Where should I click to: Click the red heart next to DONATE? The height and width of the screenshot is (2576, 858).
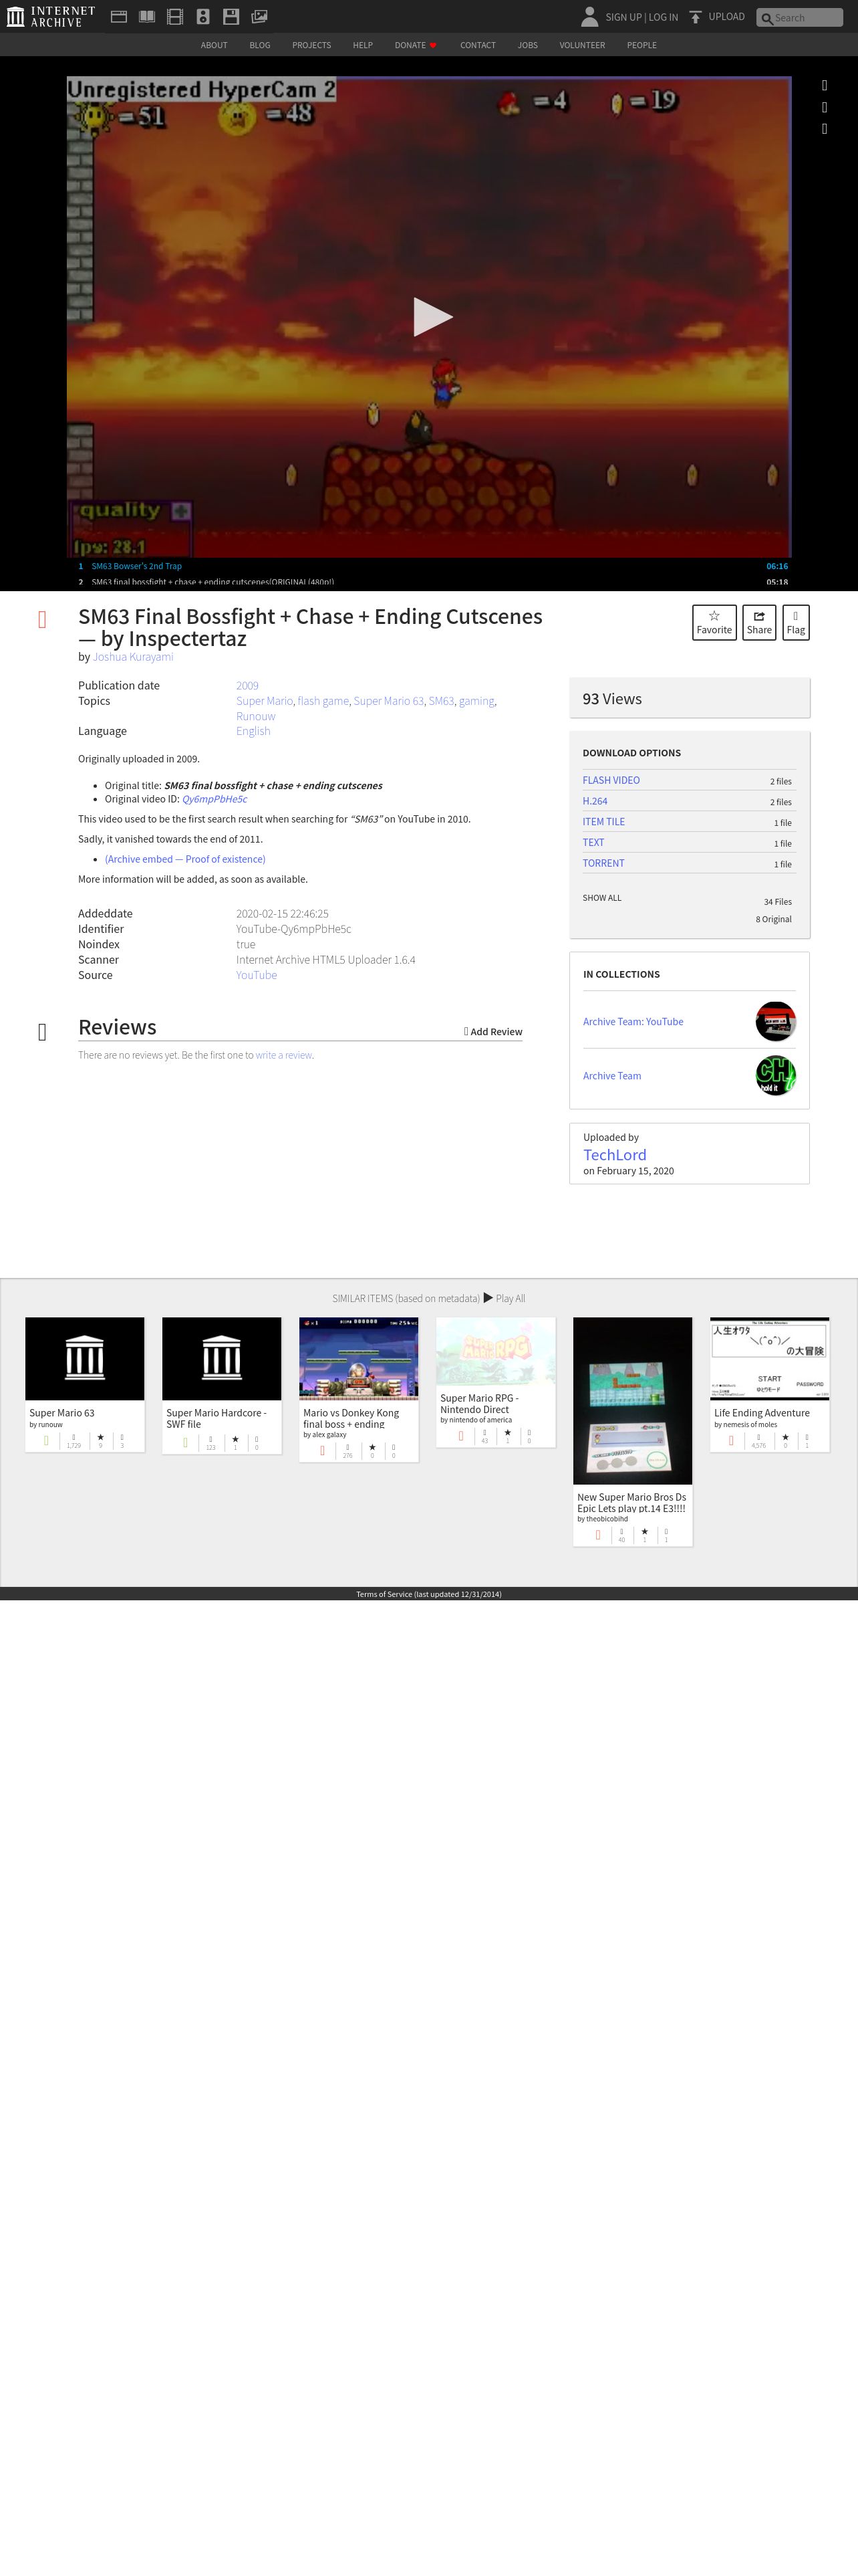click(x=432, y=46)
